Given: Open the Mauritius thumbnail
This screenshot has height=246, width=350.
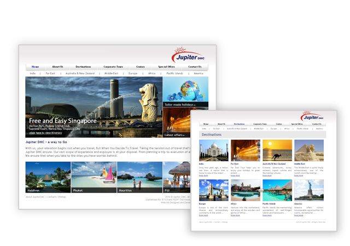Looking at the screenshot, I should (140, 177).
